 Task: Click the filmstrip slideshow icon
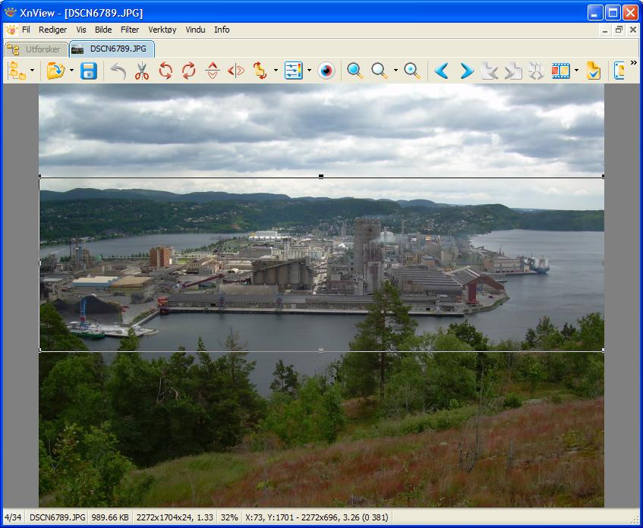pos(560,71)
